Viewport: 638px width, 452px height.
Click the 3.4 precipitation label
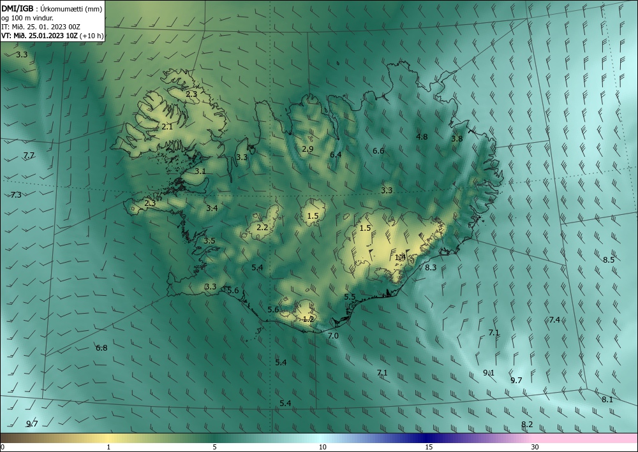coord(212,208)
